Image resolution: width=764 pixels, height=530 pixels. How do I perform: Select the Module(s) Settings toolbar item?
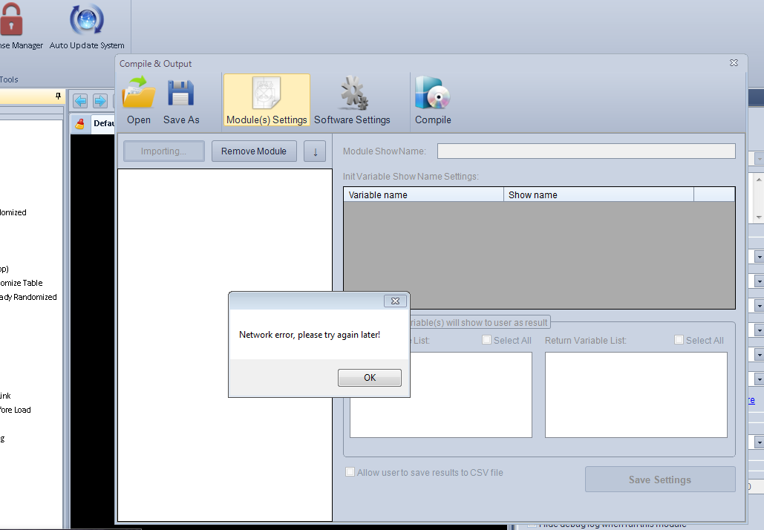[x=267, y=100]
